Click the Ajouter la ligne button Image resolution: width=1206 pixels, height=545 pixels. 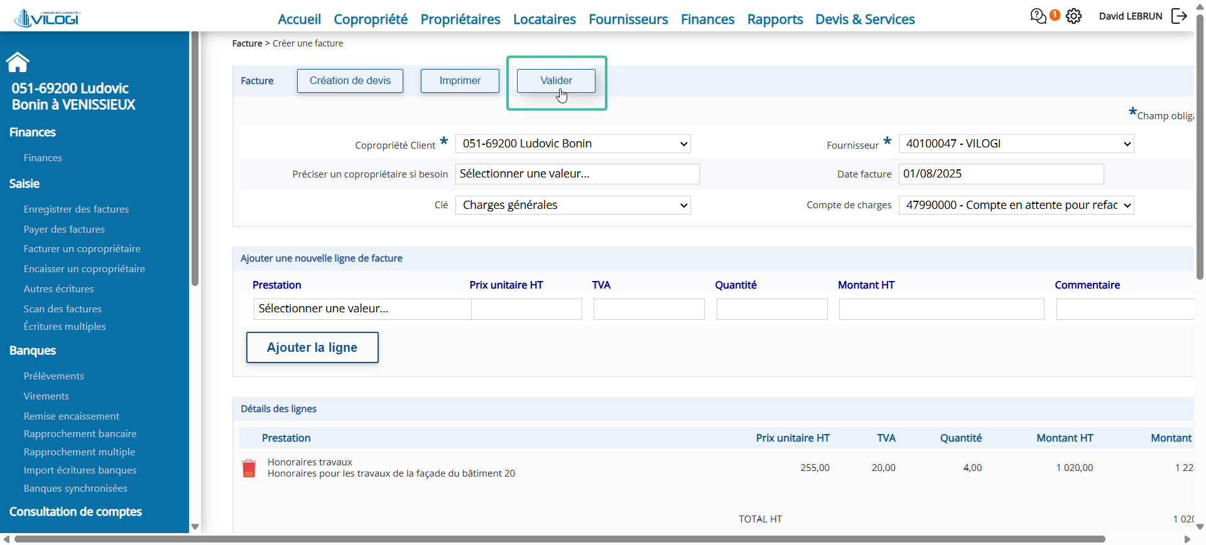[x=312, y=347]
